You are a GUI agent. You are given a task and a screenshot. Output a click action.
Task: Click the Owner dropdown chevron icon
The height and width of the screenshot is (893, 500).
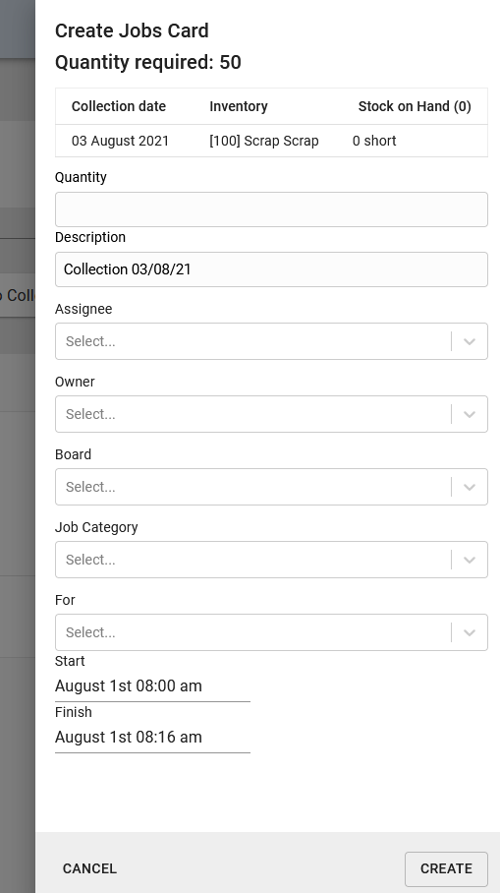[470, 415]
